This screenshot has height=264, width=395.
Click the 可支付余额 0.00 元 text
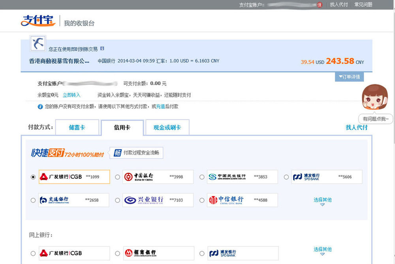tap(145, 84)
